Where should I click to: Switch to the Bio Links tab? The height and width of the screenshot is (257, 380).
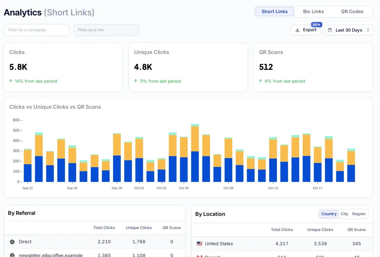click(x=313, y=11)
